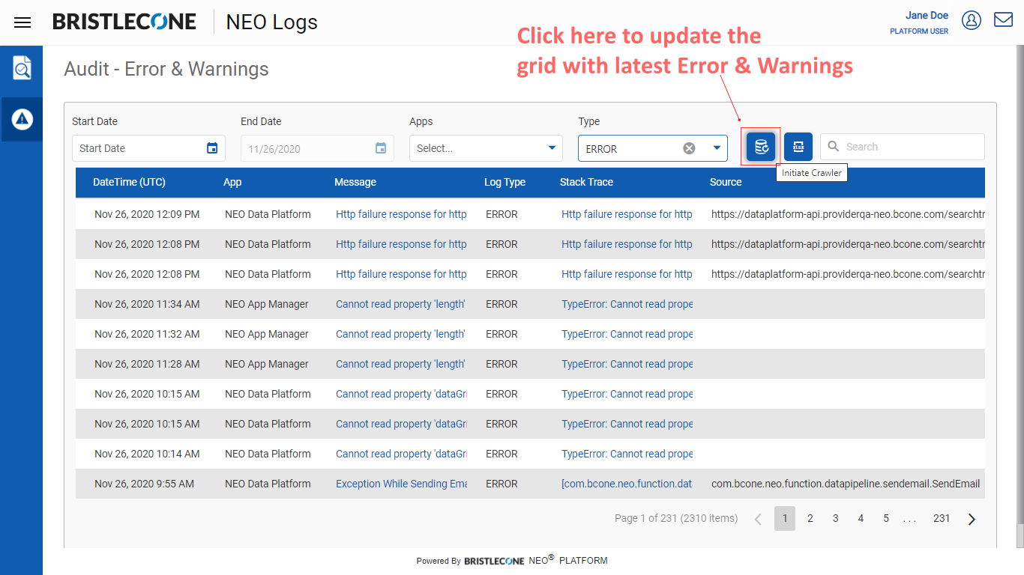The height and width of the screenshot is (575, 1024).
Task: Open first Http failure response message link
Action: point(401,214)
